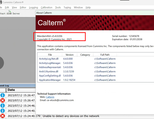Image resolution: width=154 pixels, height=119 pixels.
Task: Open the Calibration menu
Action: tap(47, 7)
